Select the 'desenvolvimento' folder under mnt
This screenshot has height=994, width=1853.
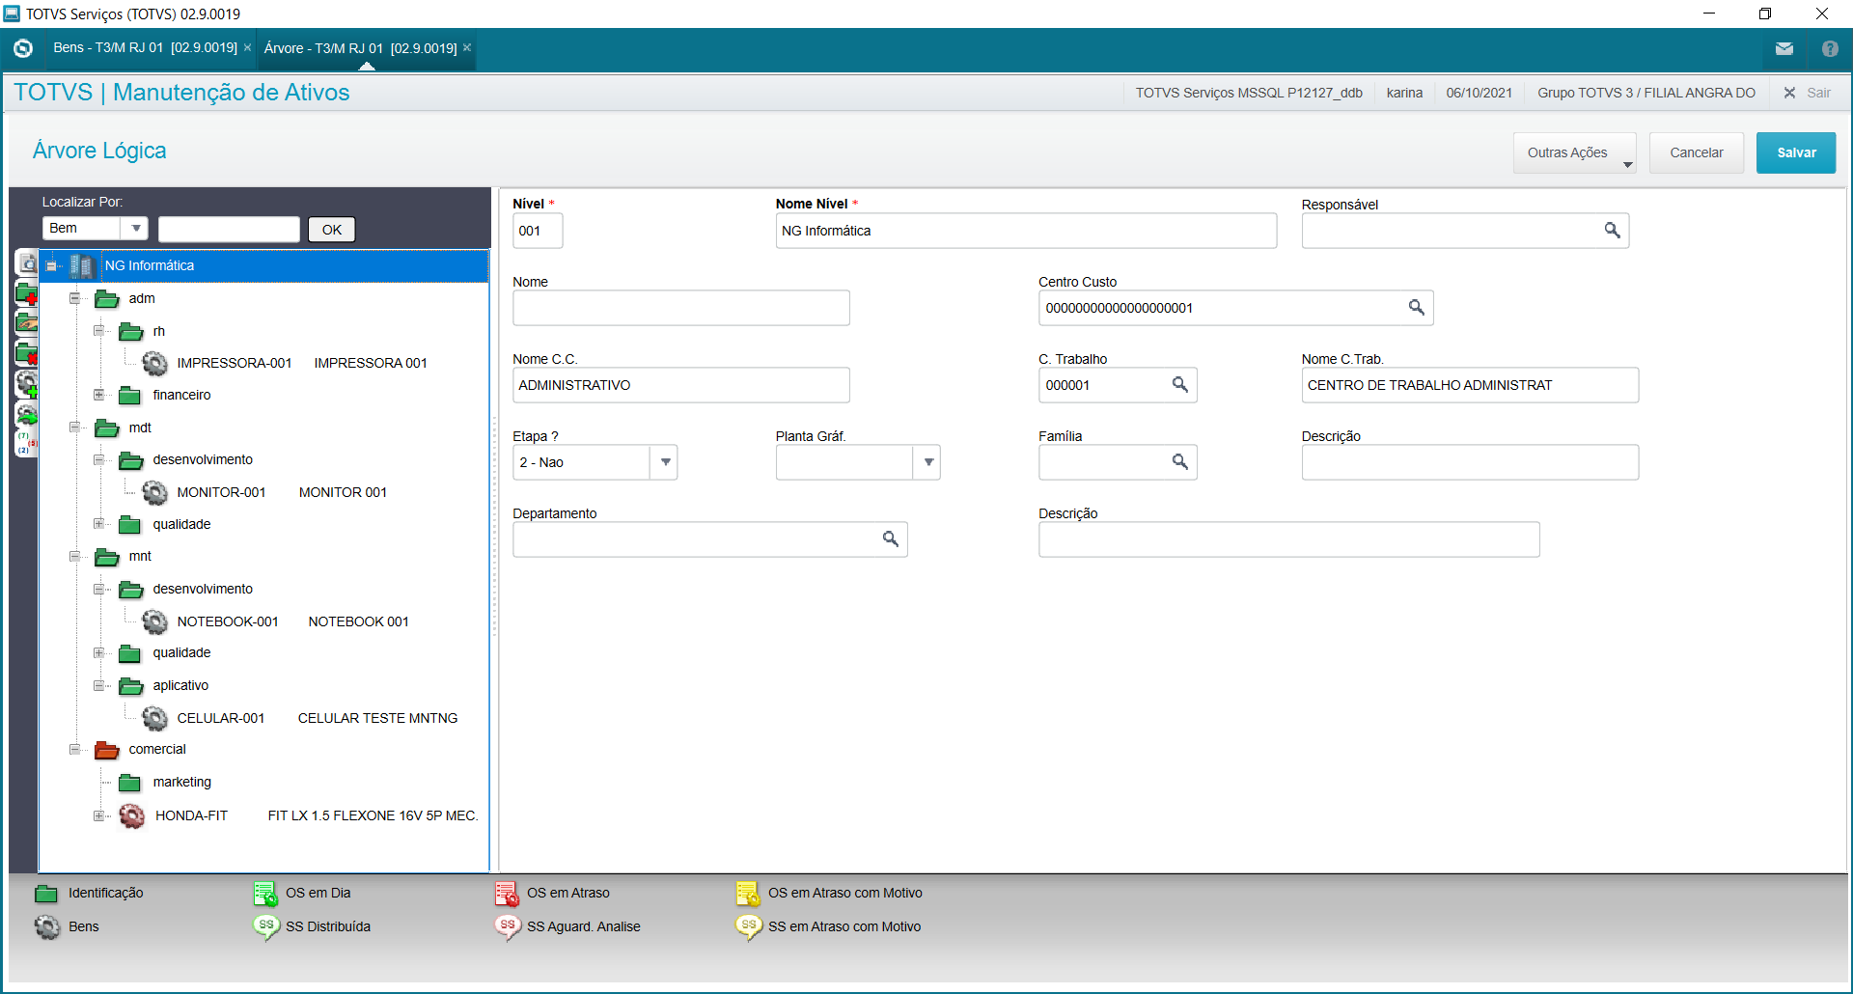[203, 589]
